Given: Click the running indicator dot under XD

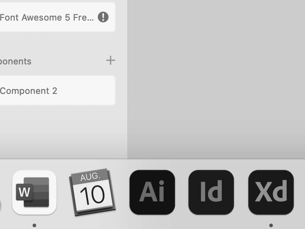Looking at the screenshot, I should [271, 225].
